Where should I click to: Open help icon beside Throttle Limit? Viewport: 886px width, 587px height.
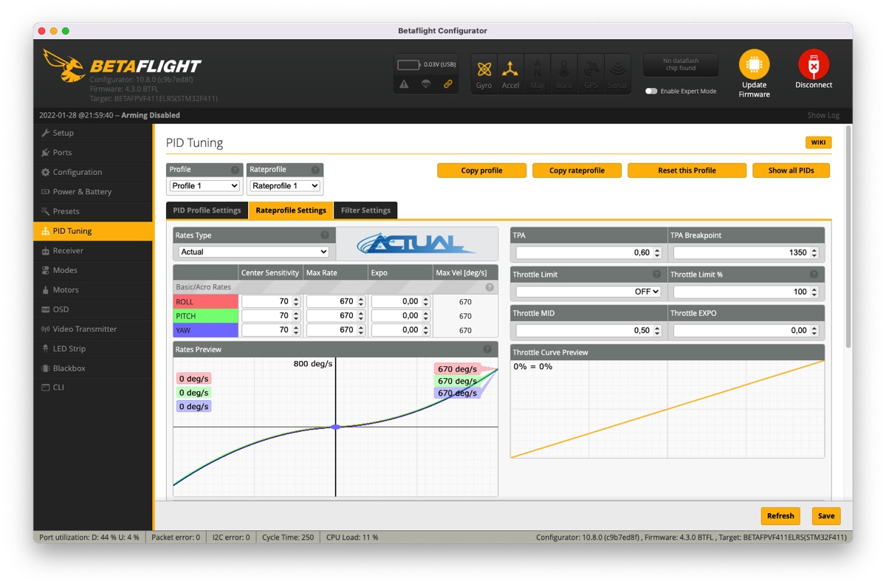656,275
